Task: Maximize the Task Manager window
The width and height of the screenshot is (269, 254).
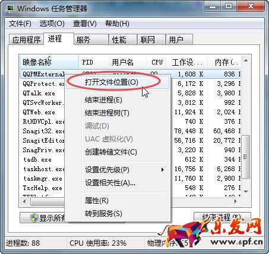Action: pos(229,7)
